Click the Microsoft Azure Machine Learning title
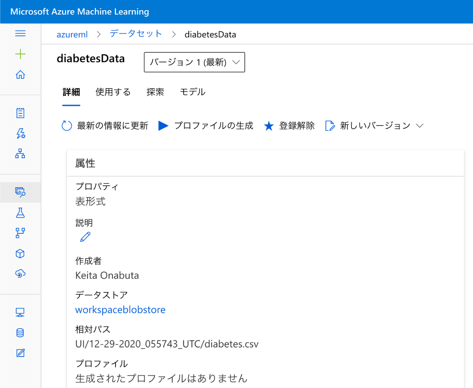This screenshot has height=388, width=473. [80, 12]
